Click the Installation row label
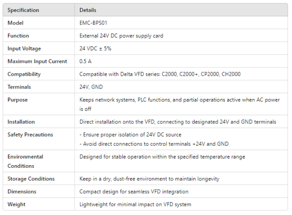The height and width of the screenshot is (215, 292). coord(21,122)
